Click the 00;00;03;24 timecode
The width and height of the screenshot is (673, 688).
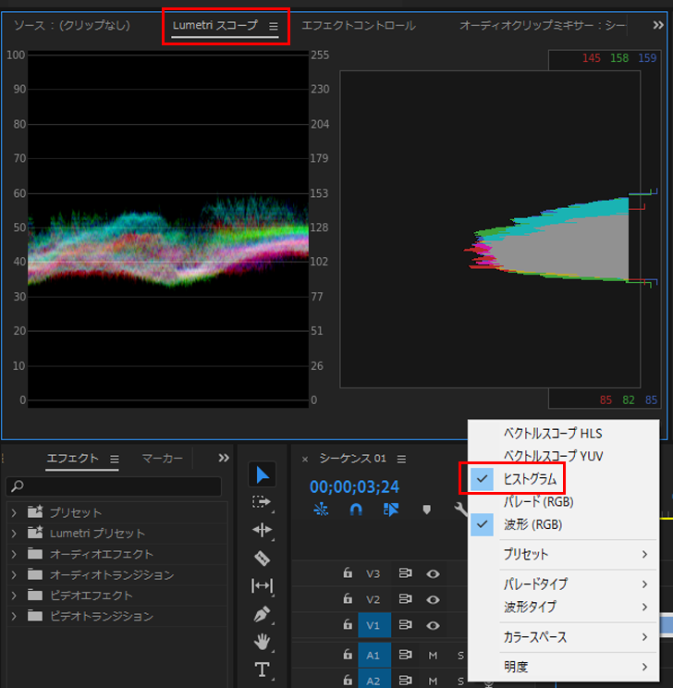click(x=354, y=486)
